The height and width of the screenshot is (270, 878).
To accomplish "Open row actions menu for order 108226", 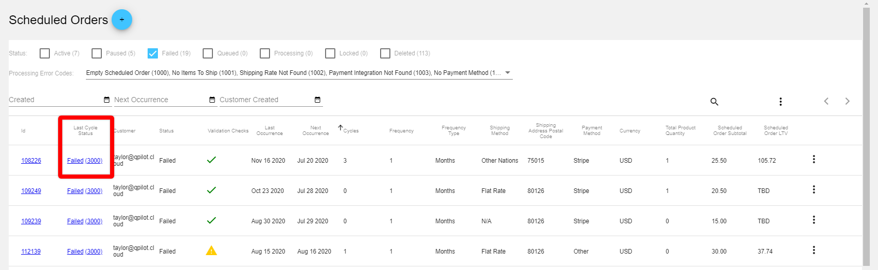I will pyautogui.click(x=814, y=160).
